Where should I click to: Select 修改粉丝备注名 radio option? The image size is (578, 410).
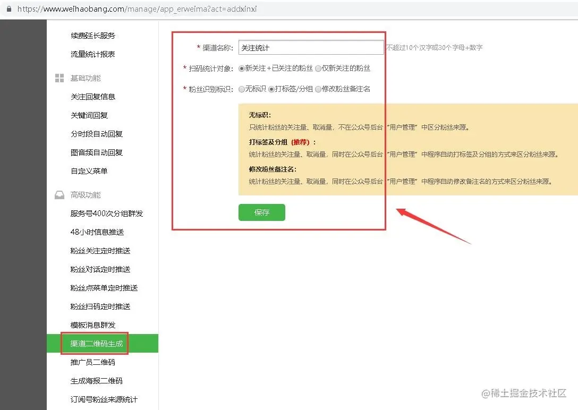pos(318,89)
